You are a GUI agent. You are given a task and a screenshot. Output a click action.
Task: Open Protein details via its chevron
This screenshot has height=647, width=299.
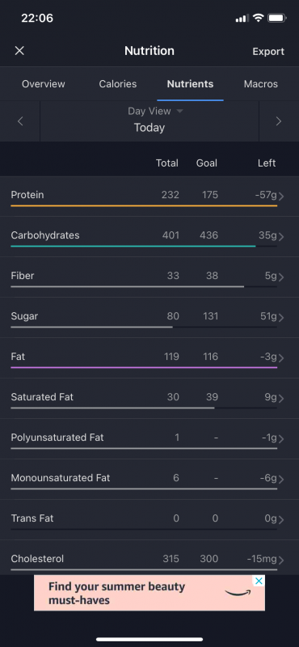tap(281, 197)
